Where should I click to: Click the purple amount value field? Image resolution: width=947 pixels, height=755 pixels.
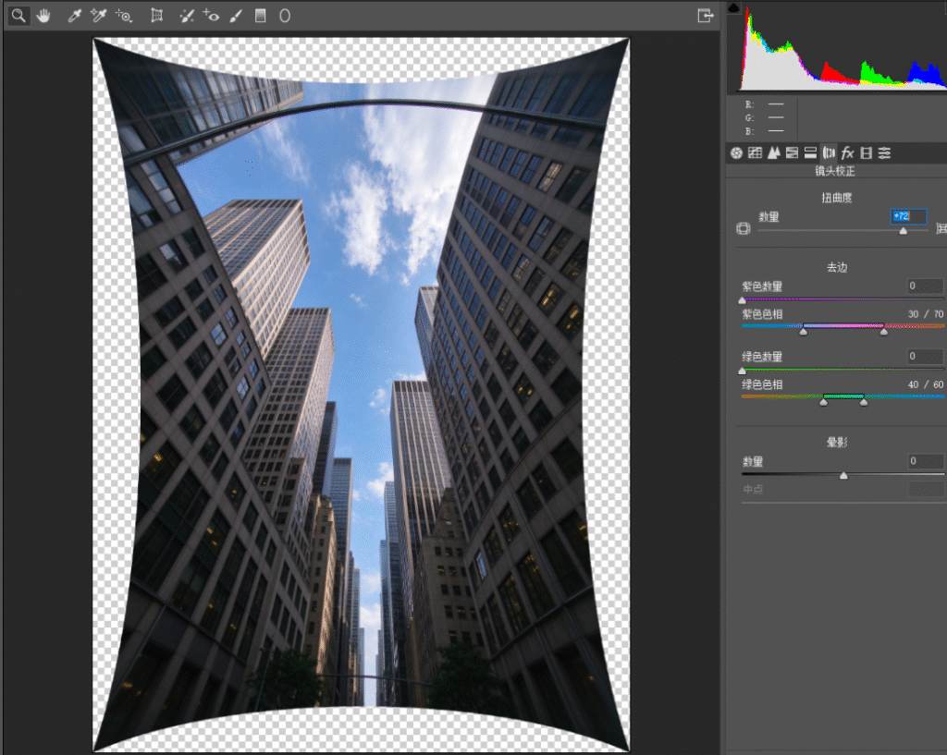coord(925,286)
